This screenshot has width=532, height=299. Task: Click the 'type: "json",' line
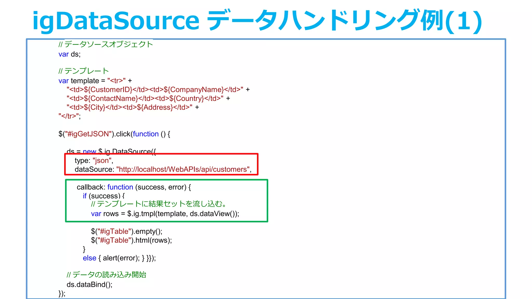click(94, 160)
